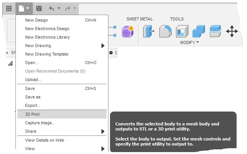Select the Combine tool icon
247x154 pixels.
point(199,31)
